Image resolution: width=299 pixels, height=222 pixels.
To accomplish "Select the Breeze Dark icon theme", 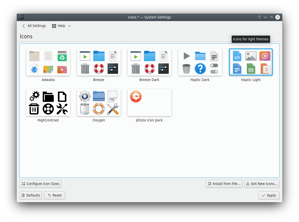I will 149,62.
